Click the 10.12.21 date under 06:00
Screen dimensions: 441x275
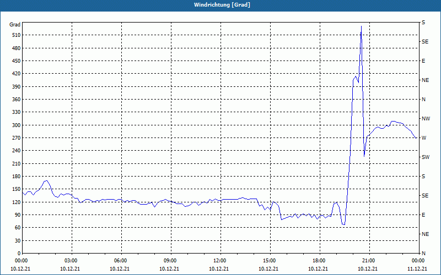point(120,268)
